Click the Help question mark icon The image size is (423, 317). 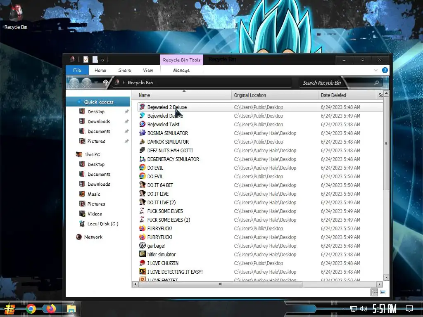385,70
